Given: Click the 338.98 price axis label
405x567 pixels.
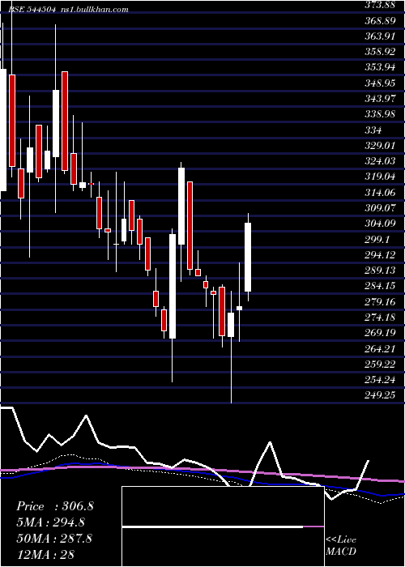Looking at the screenshot, I should [x=380, y=114].
